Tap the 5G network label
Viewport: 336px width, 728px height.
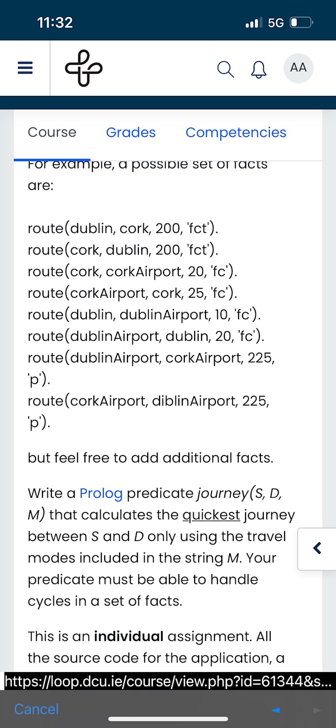point(276,23)
